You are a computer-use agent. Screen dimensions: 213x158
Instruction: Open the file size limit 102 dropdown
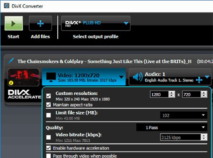pos(184,115)
